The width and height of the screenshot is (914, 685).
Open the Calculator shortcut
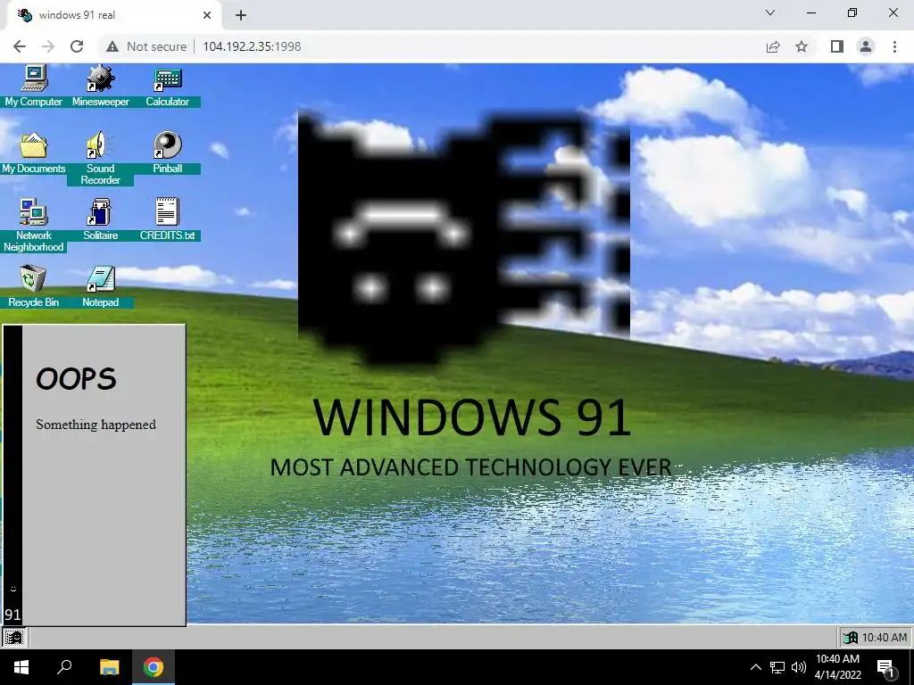point(167,87)
